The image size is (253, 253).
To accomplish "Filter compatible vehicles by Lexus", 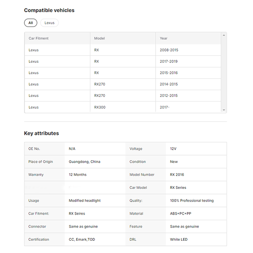I will pos(49,23).
